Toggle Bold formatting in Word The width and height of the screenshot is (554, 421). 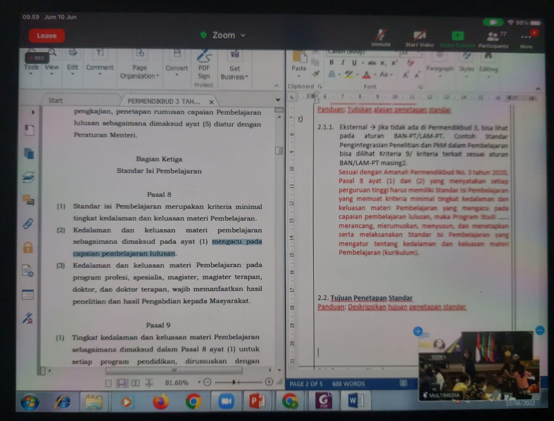[331, 63]
